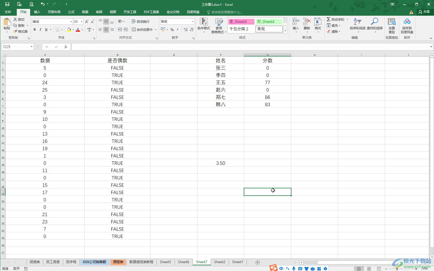The height and width of the screenshot is (271, 434).
Task: Expand the Name Box dropdown
Action: pos(32,47)
